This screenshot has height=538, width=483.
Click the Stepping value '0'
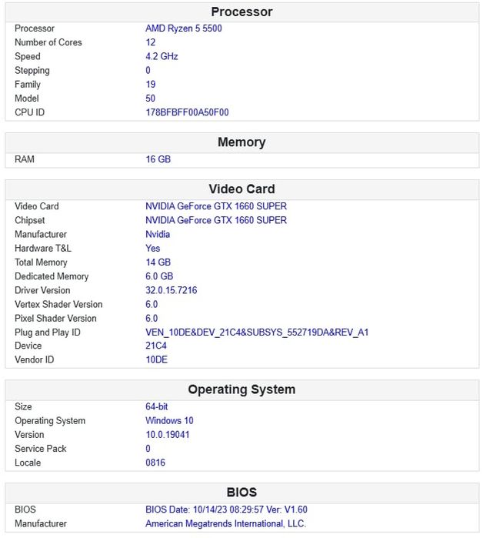point(148,70)
